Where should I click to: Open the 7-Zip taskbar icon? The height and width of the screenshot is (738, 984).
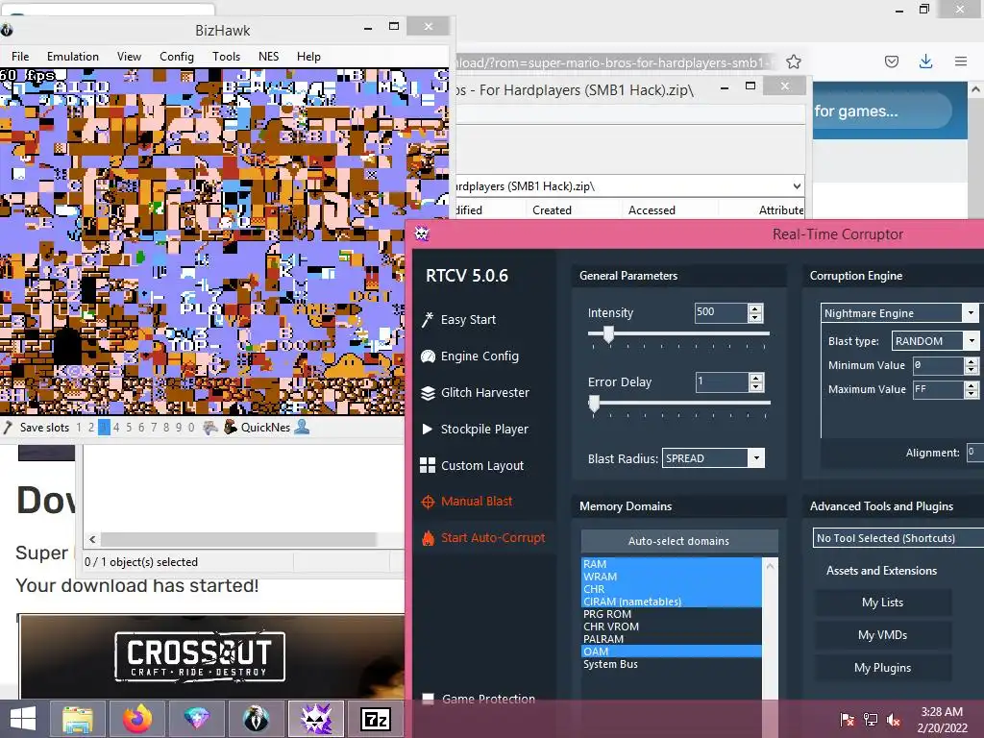point(376,719)
